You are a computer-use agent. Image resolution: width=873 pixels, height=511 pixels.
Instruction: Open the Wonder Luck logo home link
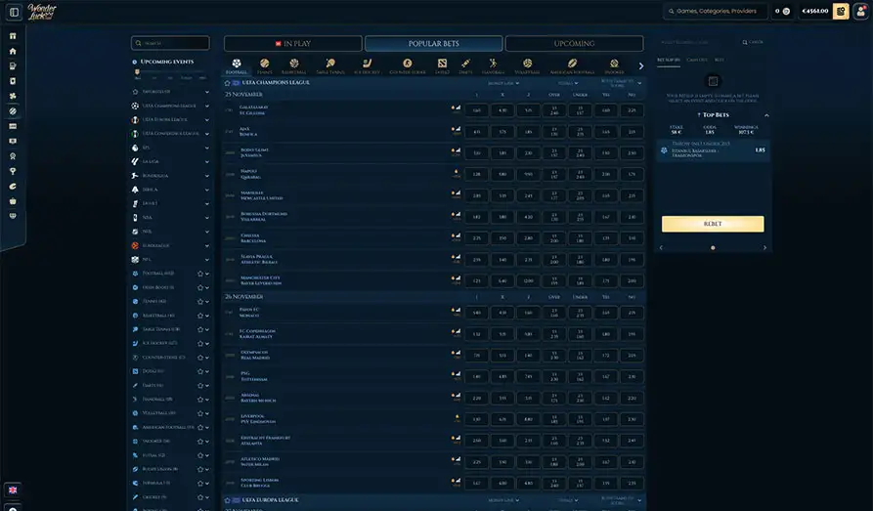42,11
